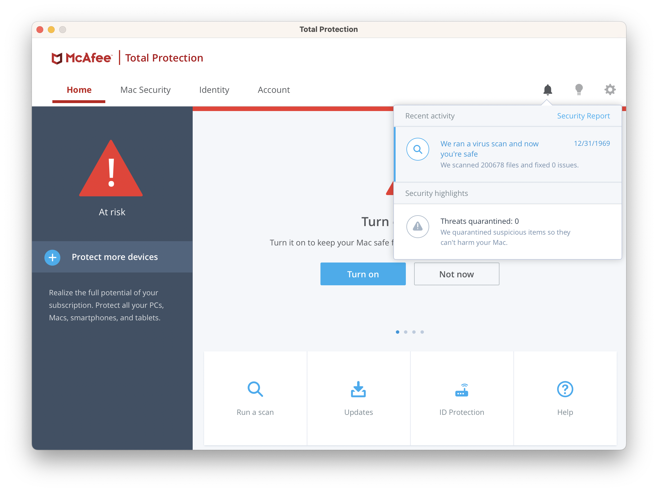Screen dimensions: 658x492
Task: Select the Account menu item
Action: click(x=274, y=89)
